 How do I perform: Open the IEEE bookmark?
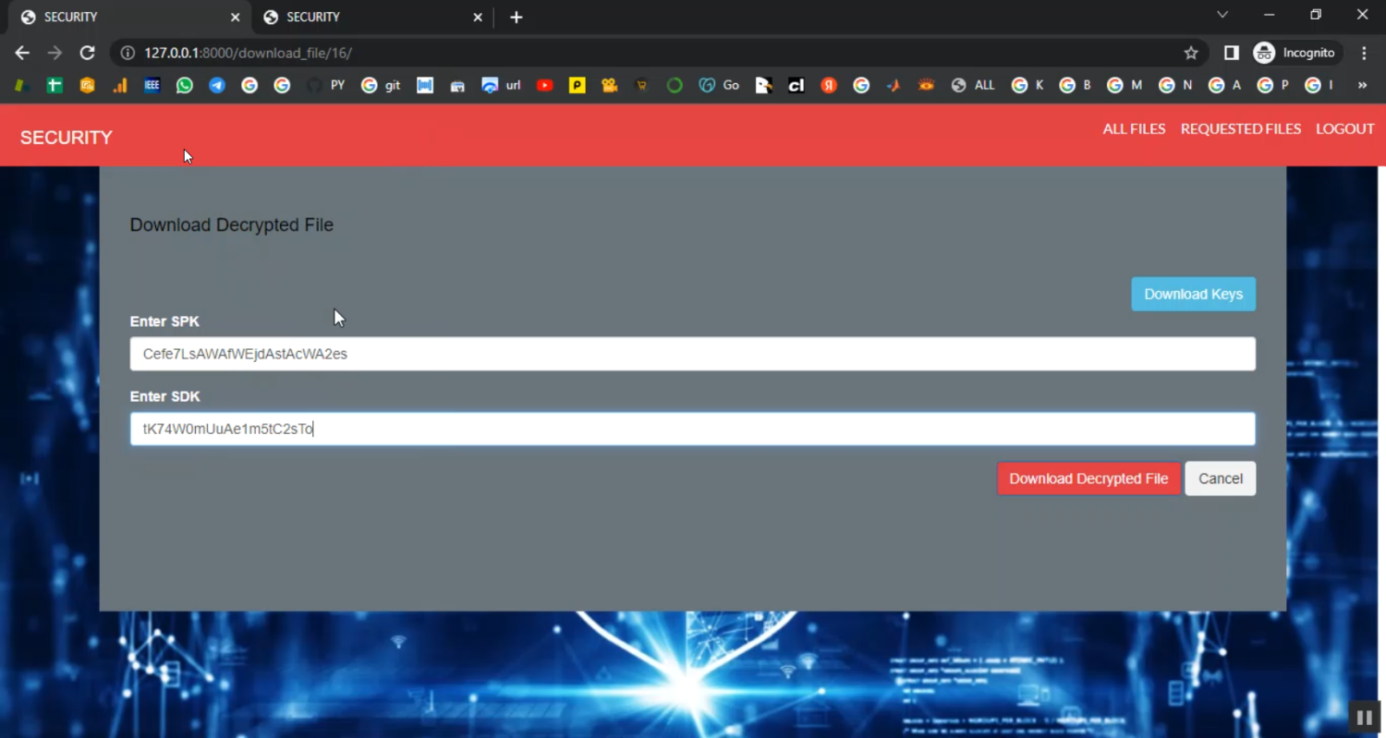(x=152, y=85)
